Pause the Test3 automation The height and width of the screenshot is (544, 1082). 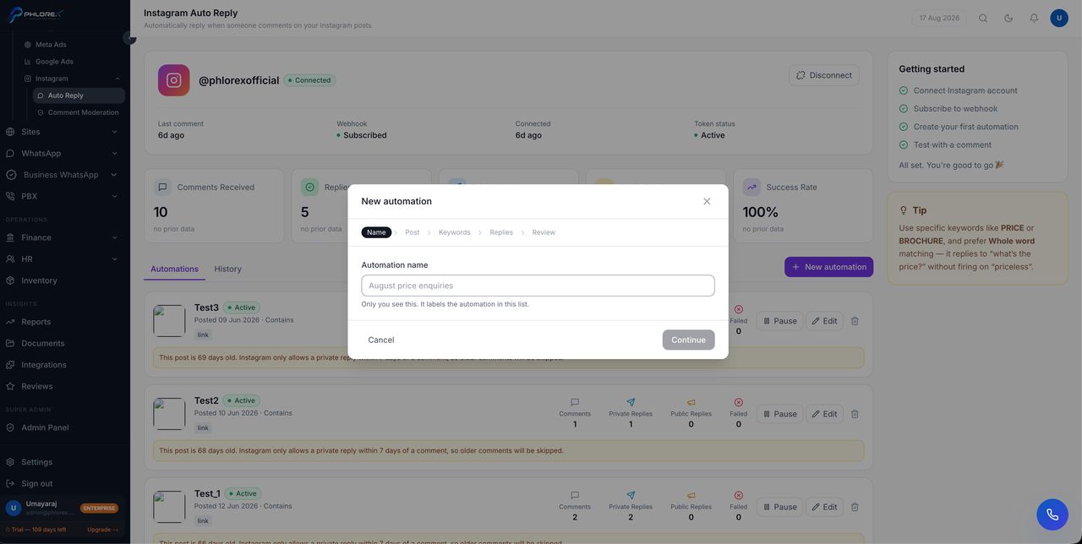pyautogui.click(x=779, y=321)
